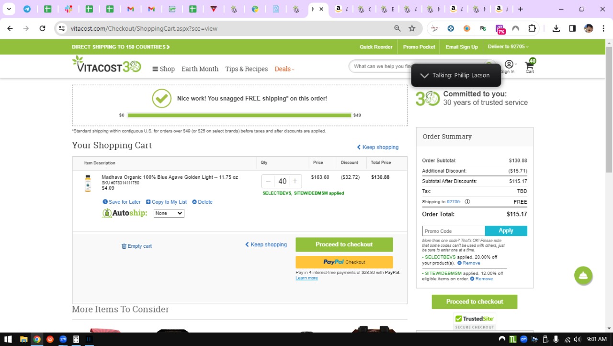Open a new browser tab
Viewport: 613px width, 346px height.
click(521, 9)
